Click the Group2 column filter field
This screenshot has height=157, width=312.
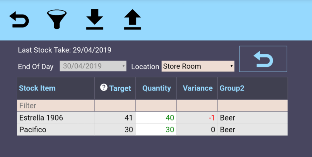tap(252, 106)
